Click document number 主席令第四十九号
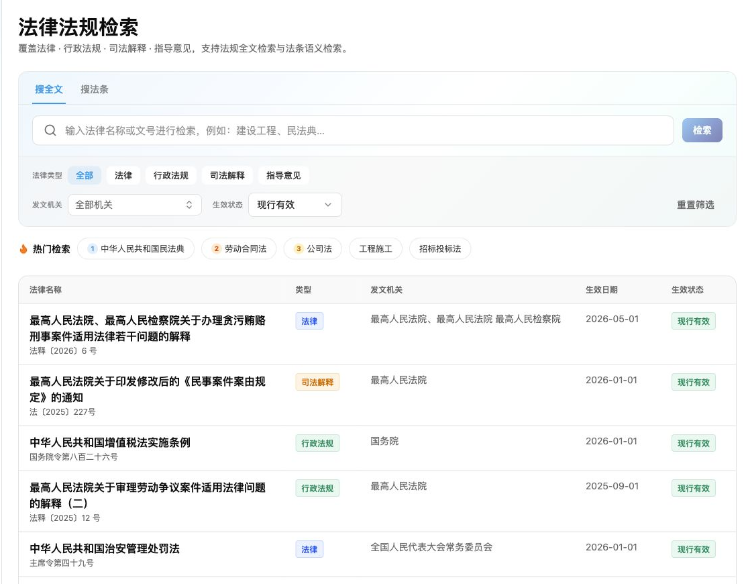 (62, 563)
